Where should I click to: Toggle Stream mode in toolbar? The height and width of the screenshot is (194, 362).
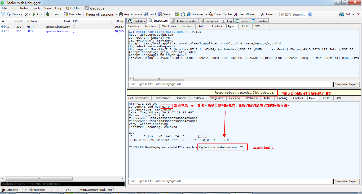[53, 14]
